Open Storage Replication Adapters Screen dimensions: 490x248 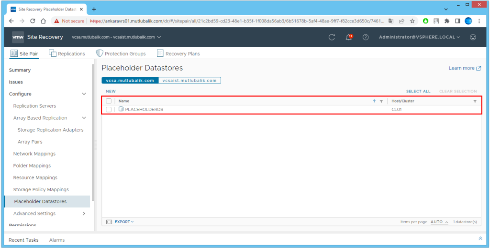(50, 130)
